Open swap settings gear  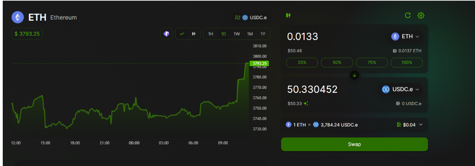(421, 15)
